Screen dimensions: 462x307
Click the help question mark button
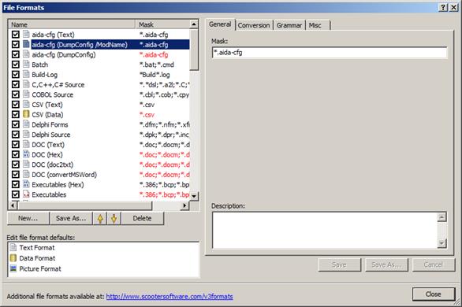[x=443, y=8]
